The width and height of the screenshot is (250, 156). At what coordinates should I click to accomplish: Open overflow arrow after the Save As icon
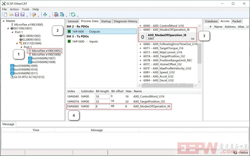[27, 16]
